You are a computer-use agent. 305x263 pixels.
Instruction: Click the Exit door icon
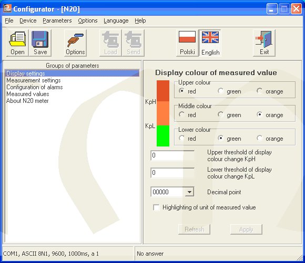pos(264,39)
